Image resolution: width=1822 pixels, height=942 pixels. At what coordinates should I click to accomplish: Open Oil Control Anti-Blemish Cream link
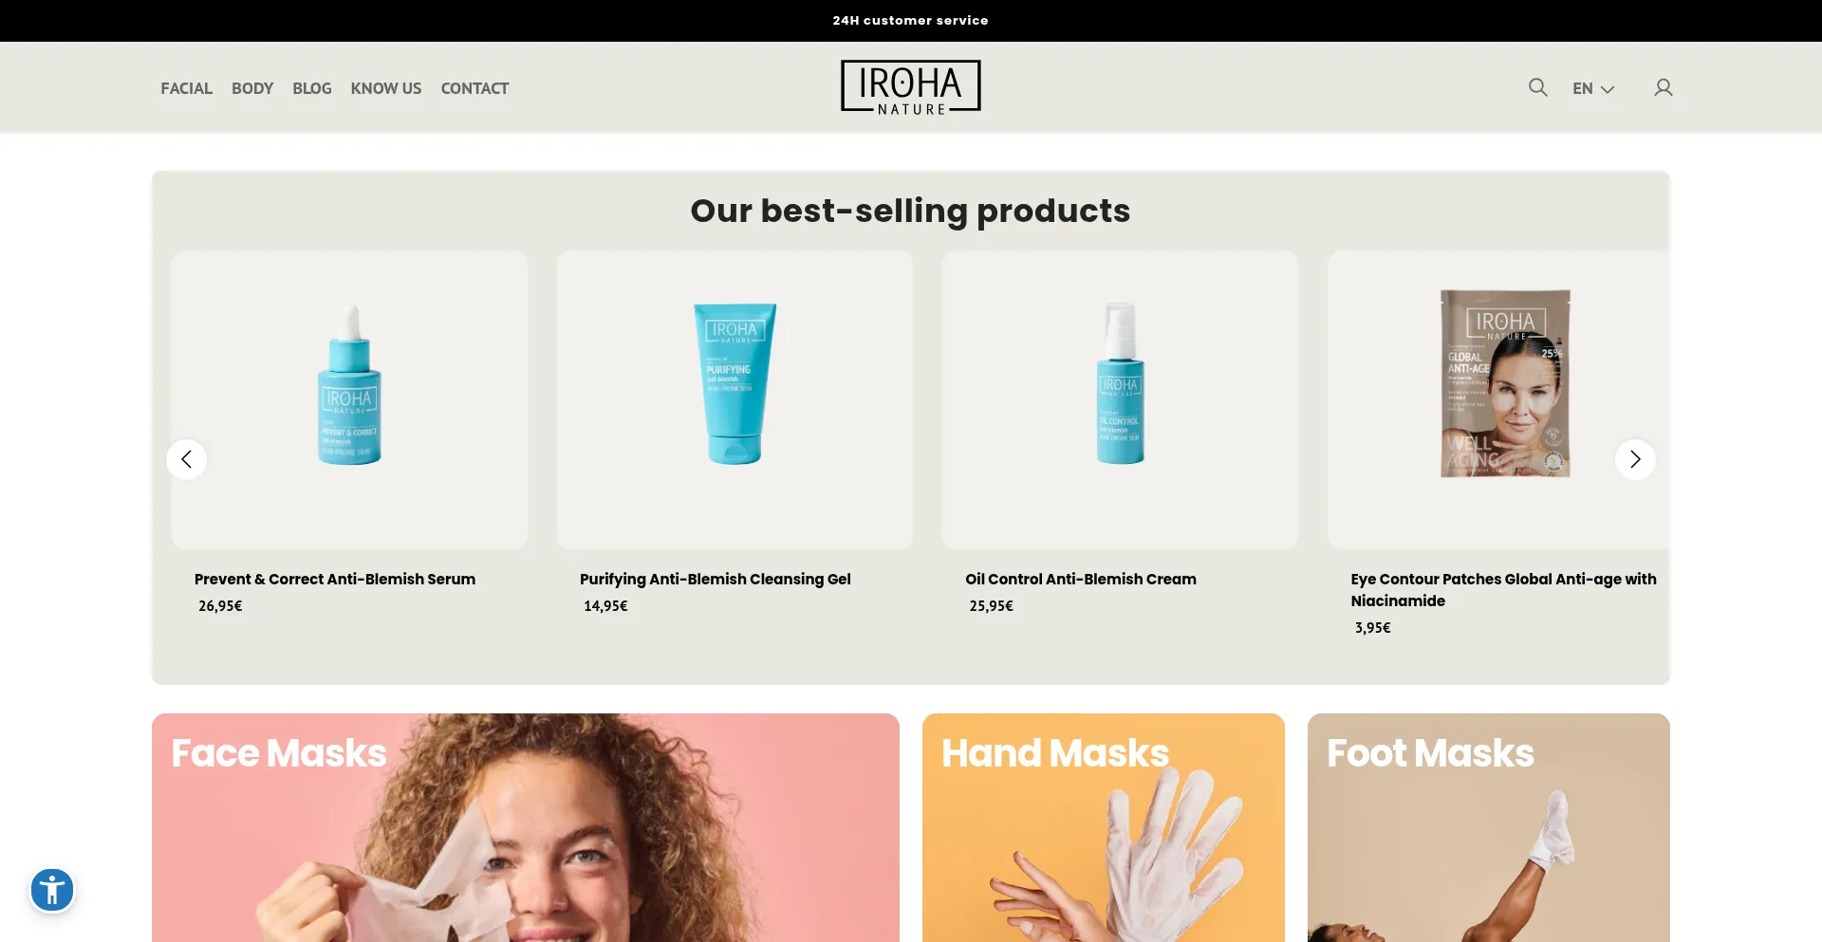click(1081, 579)
